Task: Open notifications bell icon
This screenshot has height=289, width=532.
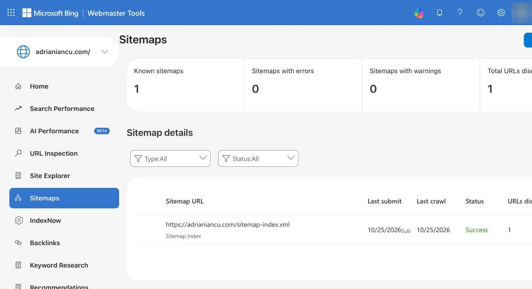Action: 440,13
